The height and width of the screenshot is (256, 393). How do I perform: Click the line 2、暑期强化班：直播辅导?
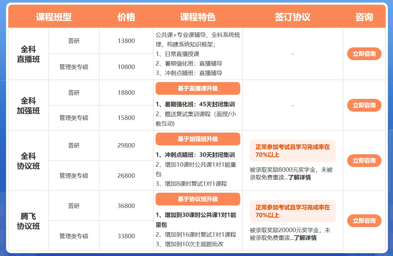click(189, 64)
